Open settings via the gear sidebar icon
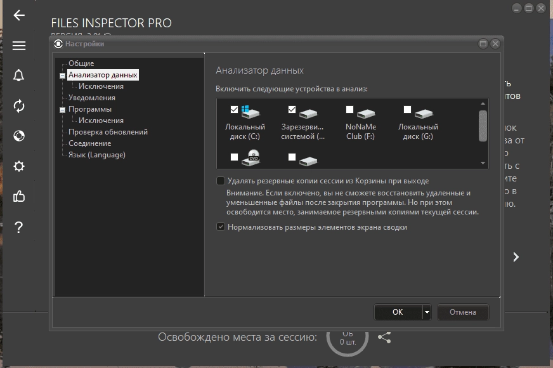This screenshot has width=553, height=368. point(19,166)
